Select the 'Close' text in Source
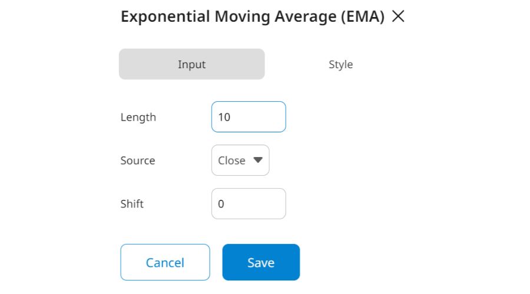Image resolution: width=530 pixels, height=294 pixels. 231,161
